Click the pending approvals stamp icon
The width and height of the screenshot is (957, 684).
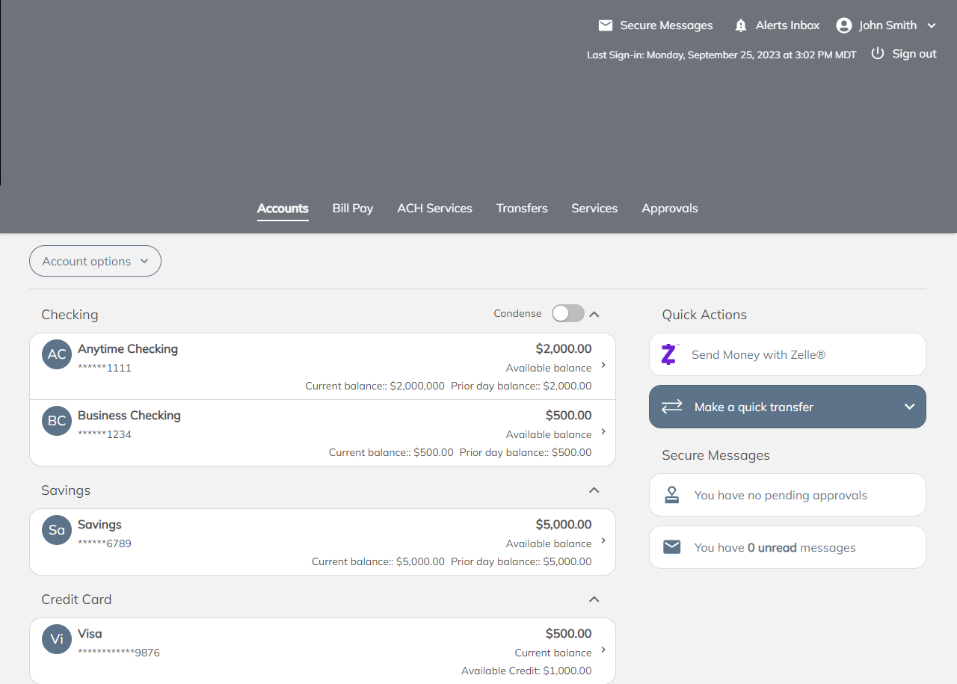pyautogui.click(x=672, y=495)
